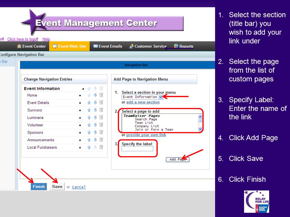The width and height of the screenshot is (290, 217).
Task: Open the Event Center tab
Action: point(31,46)
